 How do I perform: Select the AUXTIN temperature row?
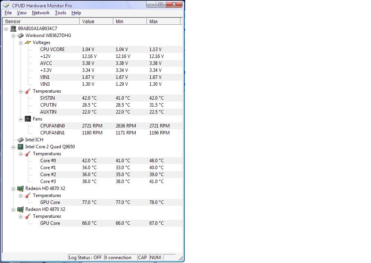(111, 112)
